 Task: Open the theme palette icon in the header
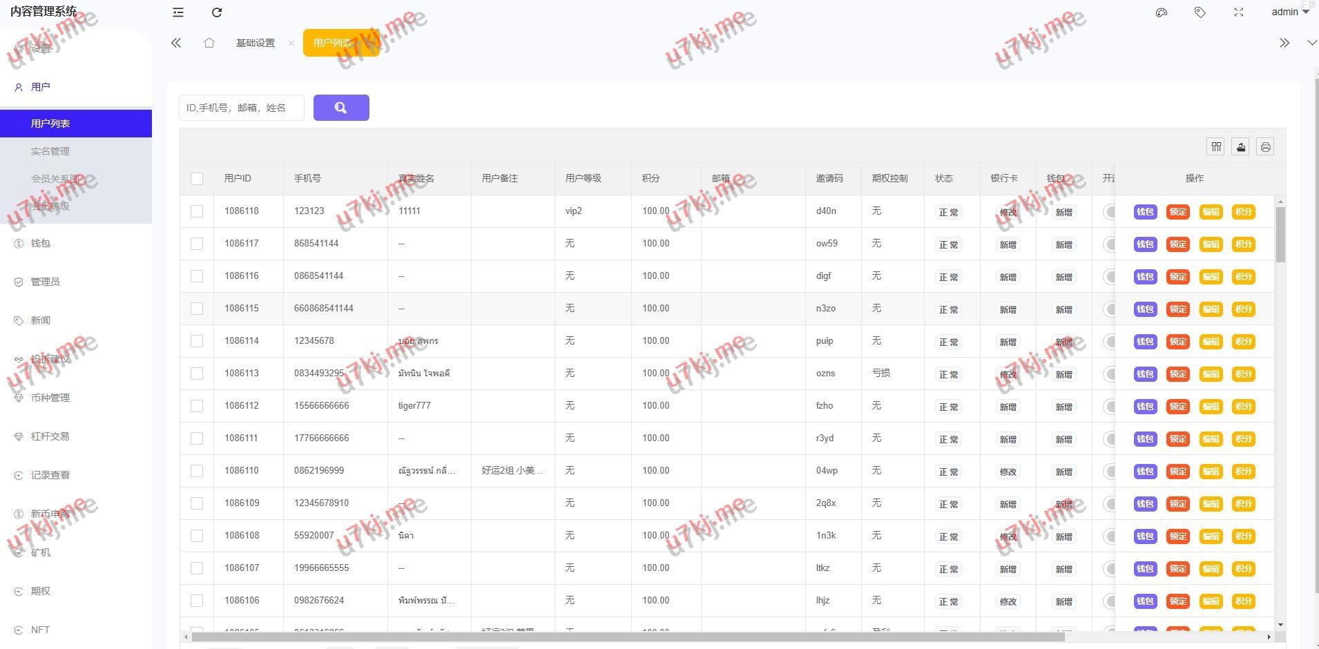tap(1162, 12)
